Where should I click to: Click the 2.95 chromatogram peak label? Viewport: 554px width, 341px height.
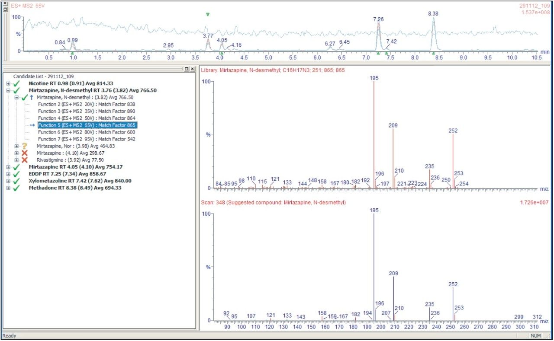tap(168, 45)
